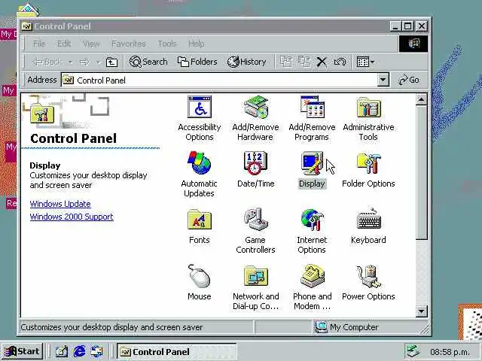The width and height of the screenshot is (482, 361).
Task: Open Add/Remove Programs applet
Action: 312,118
